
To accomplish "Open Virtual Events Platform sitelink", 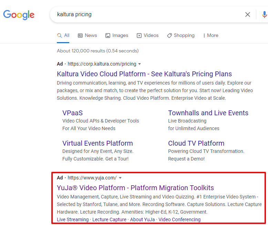I will pyautogui.click(x=97, y=143).
